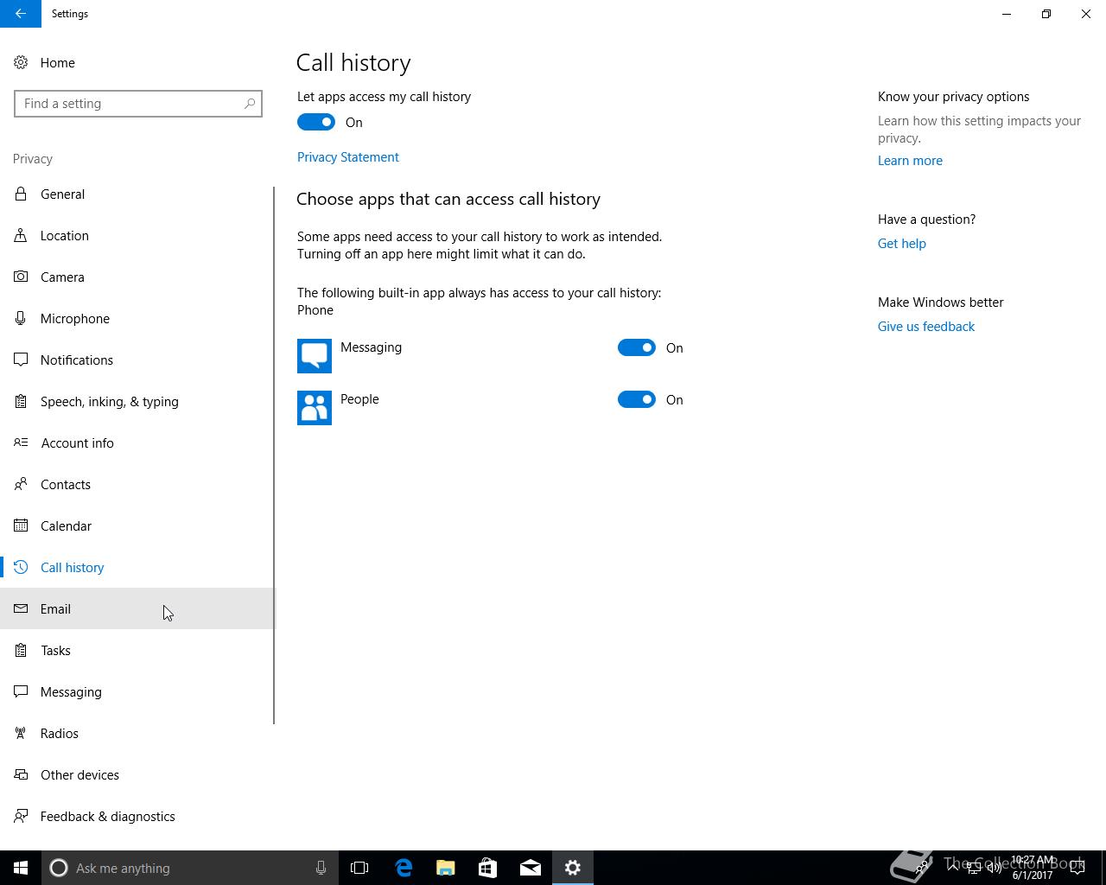The image size is (1106, 885).
Task: Open the Store from the taskbar
Action: [488, 868]
